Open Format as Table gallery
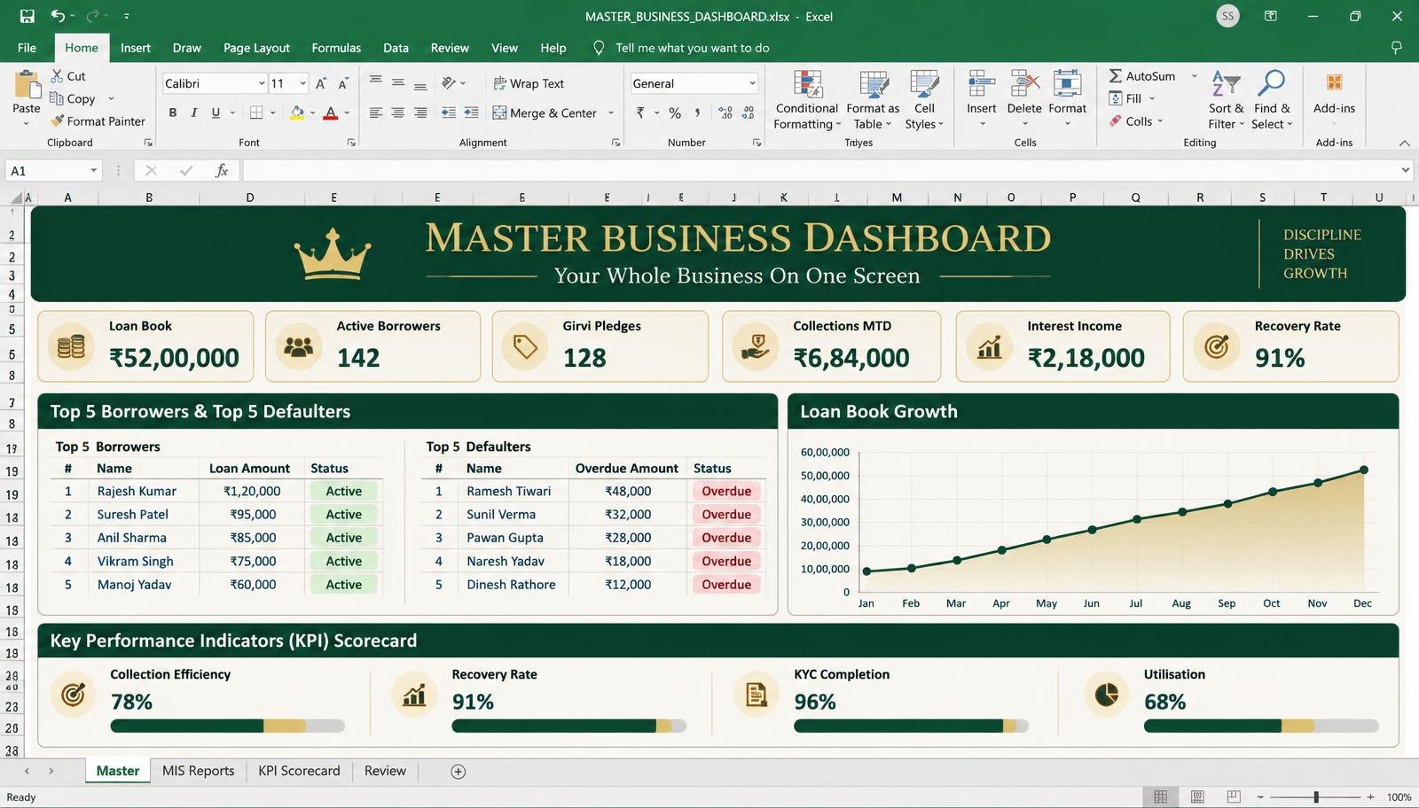The height and width of the screenshot is (808, 1419). click(x=873, y=99)
